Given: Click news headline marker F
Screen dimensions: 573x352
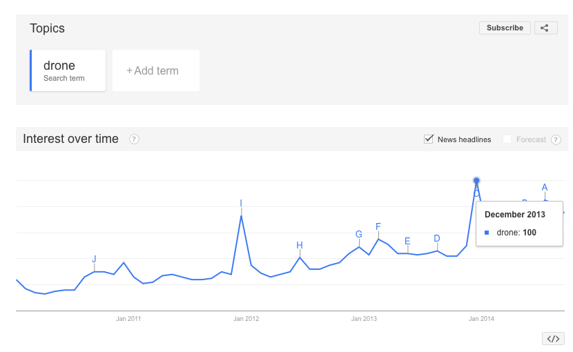Looking at the screenshot, I should (378, 226).
